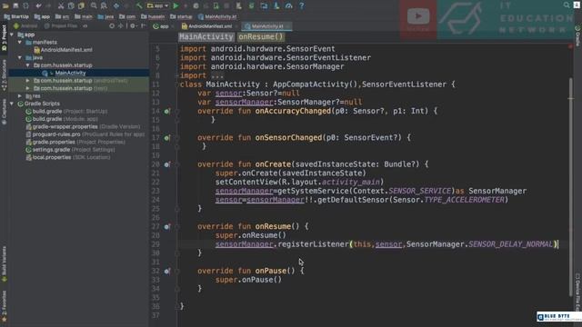Collapse the app module tree node
Screen dimensions: 582x327
12,35
